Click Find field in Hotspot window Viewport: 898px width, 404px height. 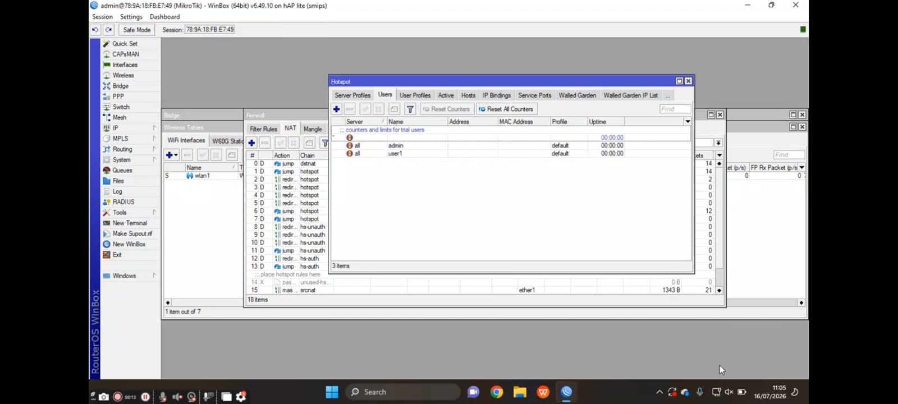[x=675, y=109]
